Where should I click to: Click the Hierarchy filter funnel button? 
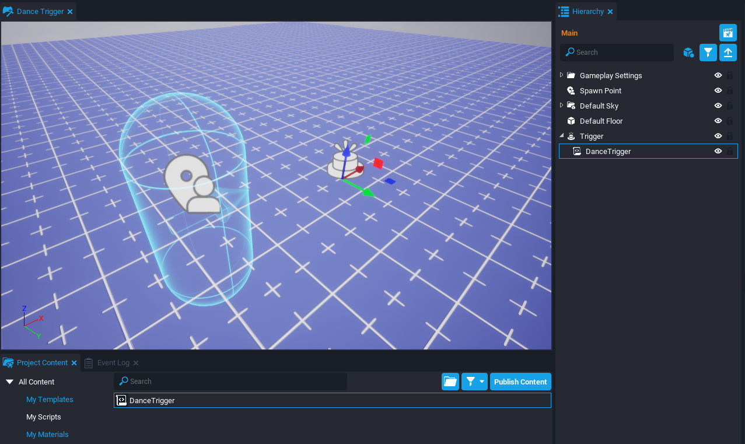click(x=708, y=53)
